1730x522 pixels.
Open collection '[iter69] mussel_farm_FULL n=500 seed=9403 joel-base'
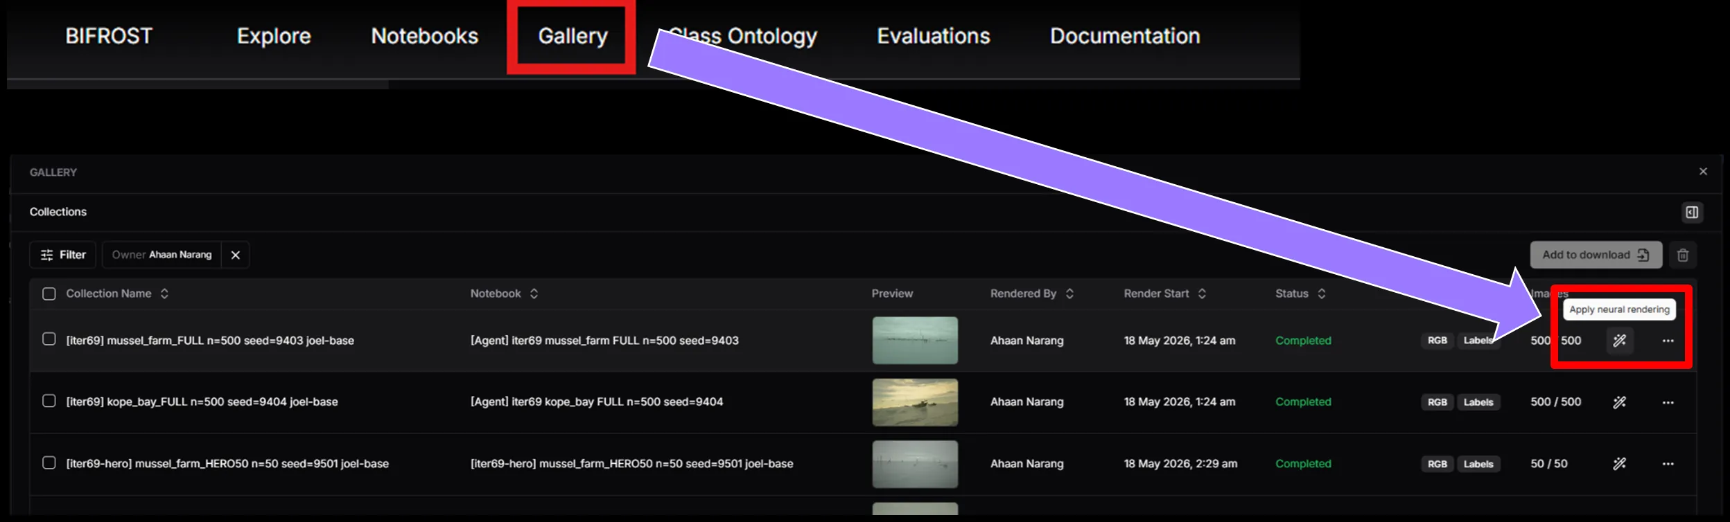(210, 341)
